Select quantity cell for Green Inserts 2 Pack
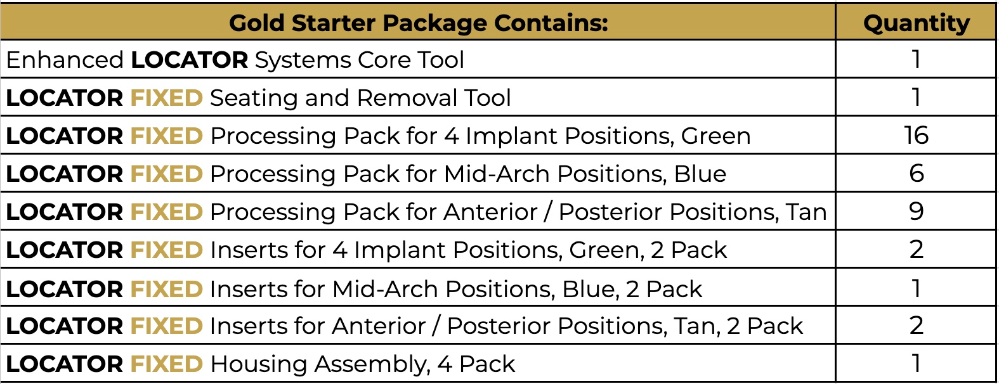The width and height of the screenshot is (999, 384). click(x=917, y=249)
